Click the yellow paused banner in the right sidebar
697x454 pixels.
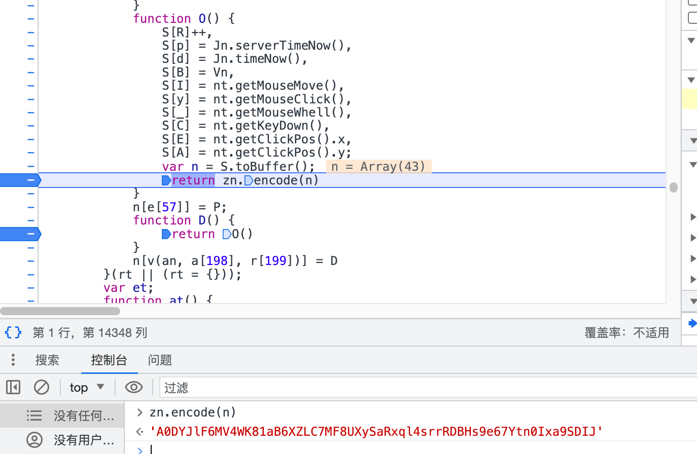tap(689, 99)
